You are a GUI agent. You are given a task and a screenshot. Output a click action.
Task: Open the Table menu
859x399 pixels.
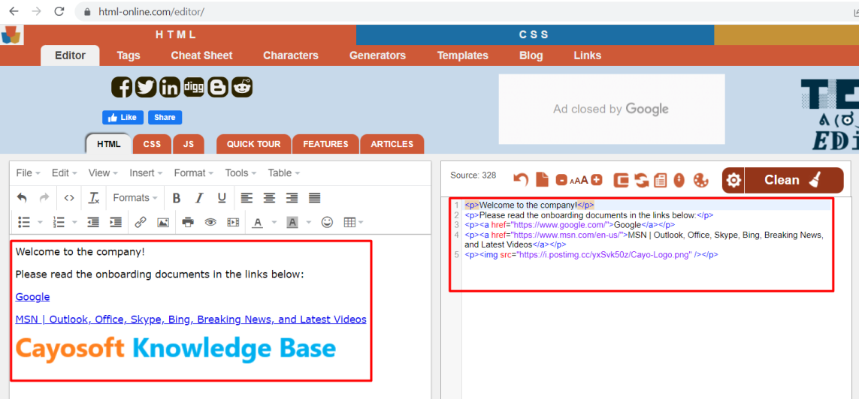click(284, 172)
